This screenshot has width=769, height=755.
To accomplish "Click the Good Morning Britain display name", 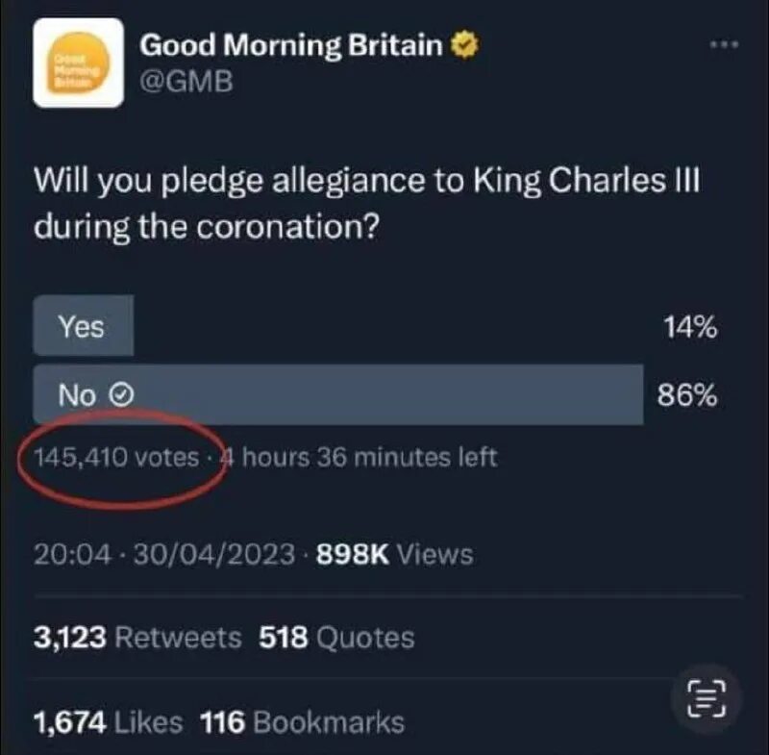I will point(291,45).
